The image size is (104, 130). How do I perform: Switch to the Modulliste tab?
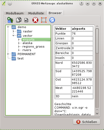[36, 13]
